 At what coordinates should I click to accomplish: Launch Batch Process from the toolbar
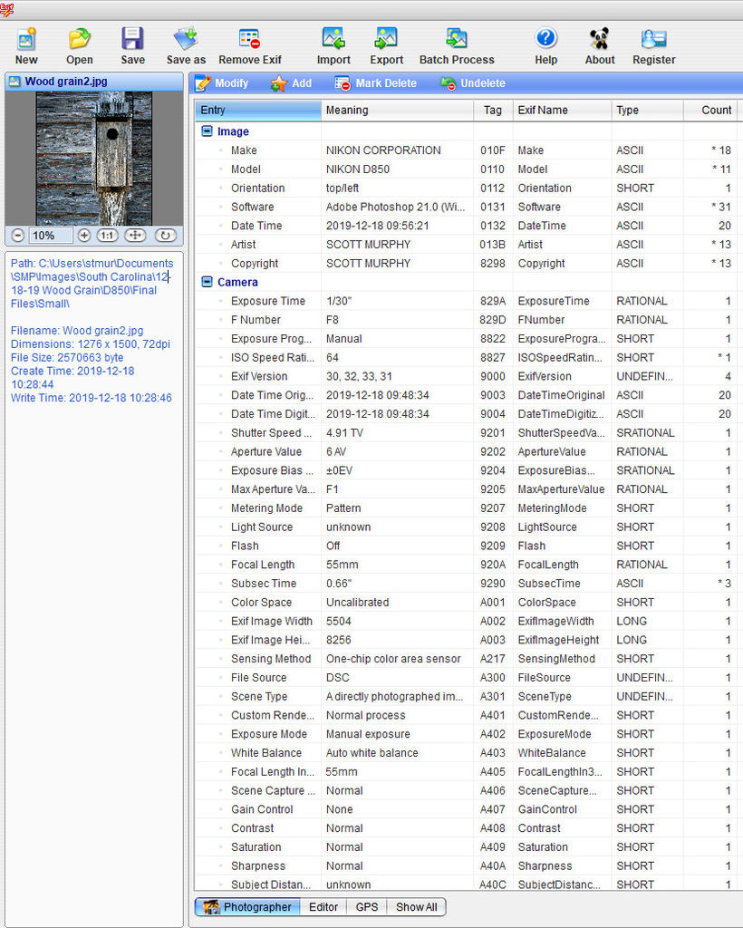[x=457, y=40]
